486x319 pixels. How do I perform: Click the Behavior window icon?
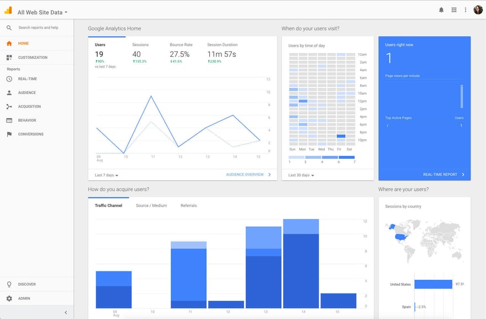[9, 121]
